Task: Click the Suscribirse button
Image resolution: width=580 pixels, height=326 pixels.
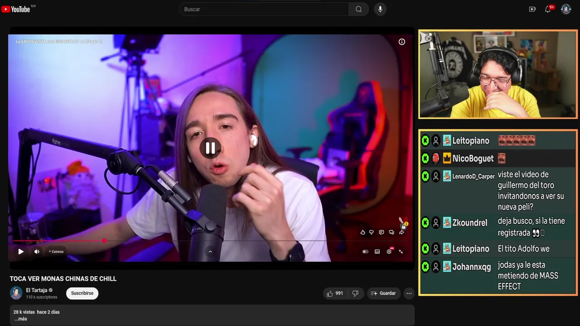Action: tap(82, 293)
